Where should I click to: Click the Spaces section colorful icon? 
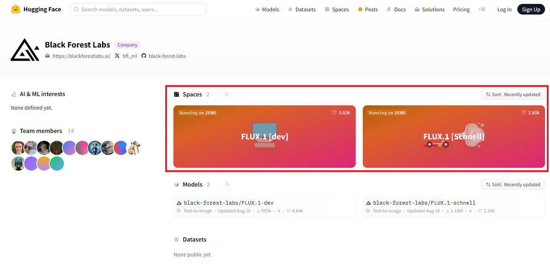tap(177, 94)
